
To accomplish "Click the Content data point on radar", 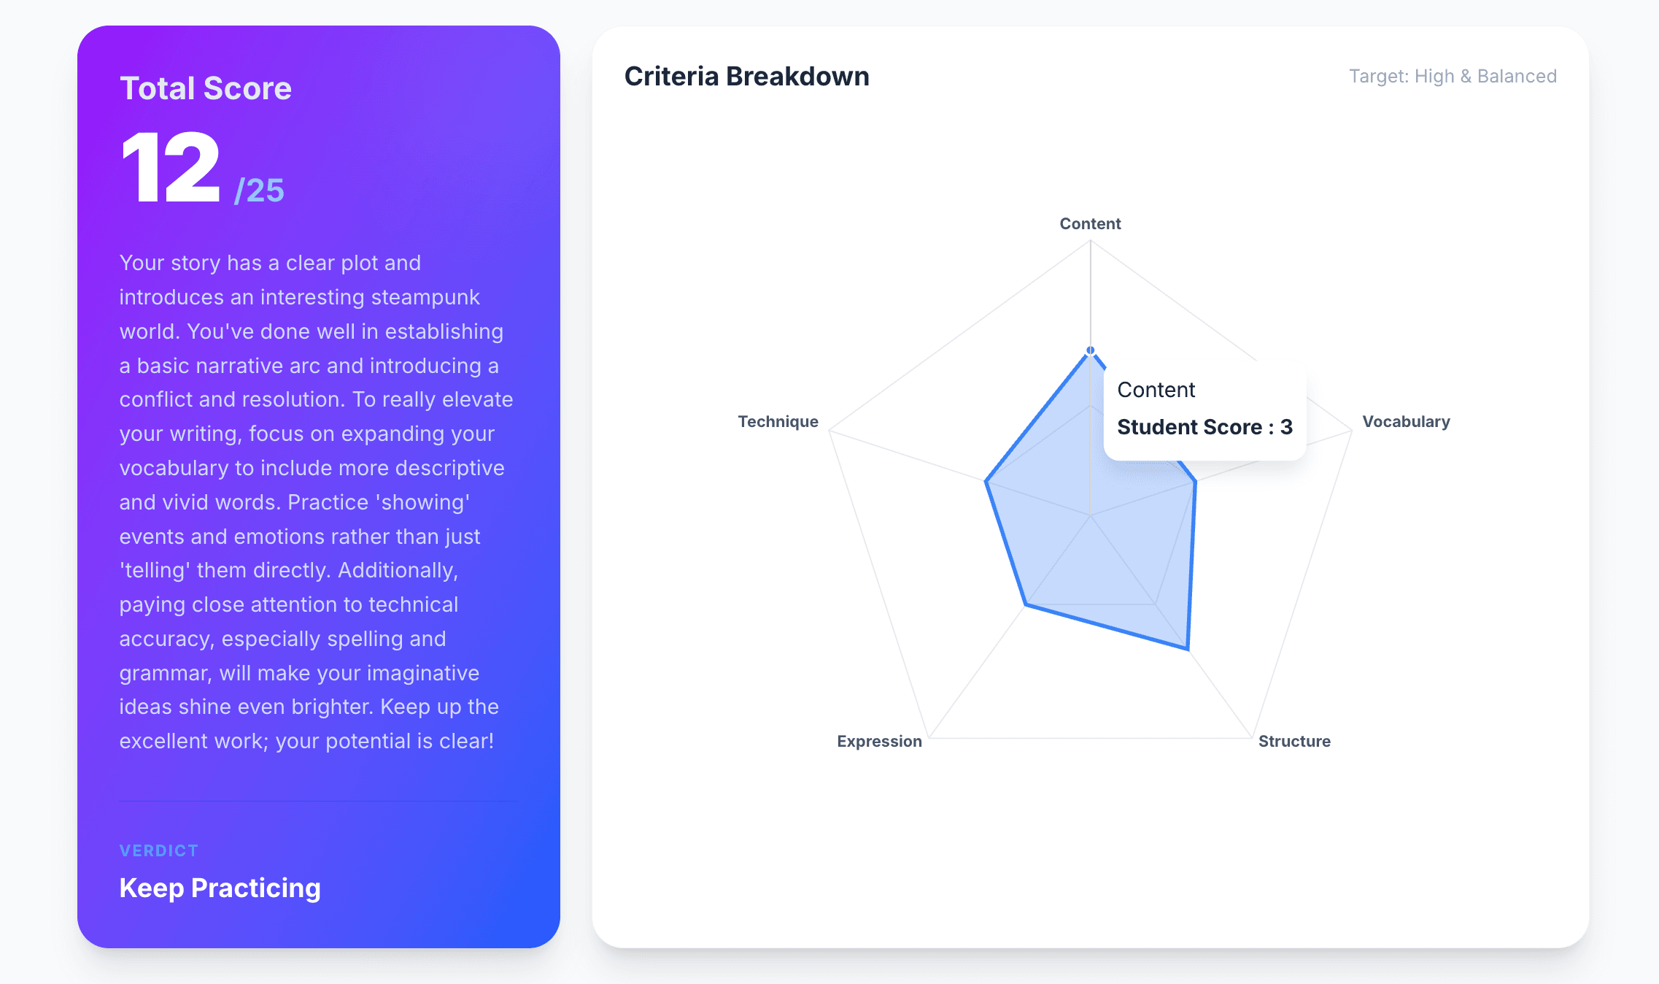I will (1091, 350).
